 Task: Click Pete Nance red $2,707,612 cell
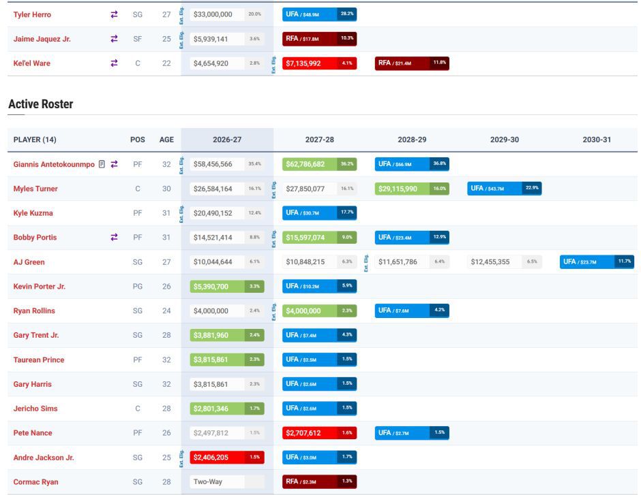[x=319, y=433]
